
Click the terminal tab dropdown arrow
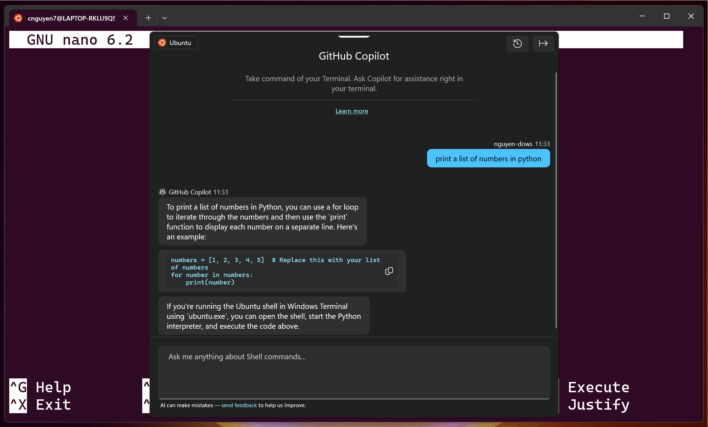click(165, 18)
